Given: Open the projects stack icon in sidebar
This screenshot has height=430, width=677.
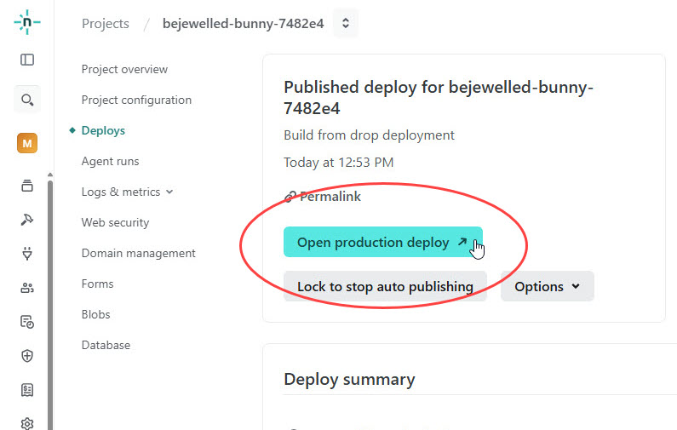Looking at the screenshot, I should [x=27, y=186].
